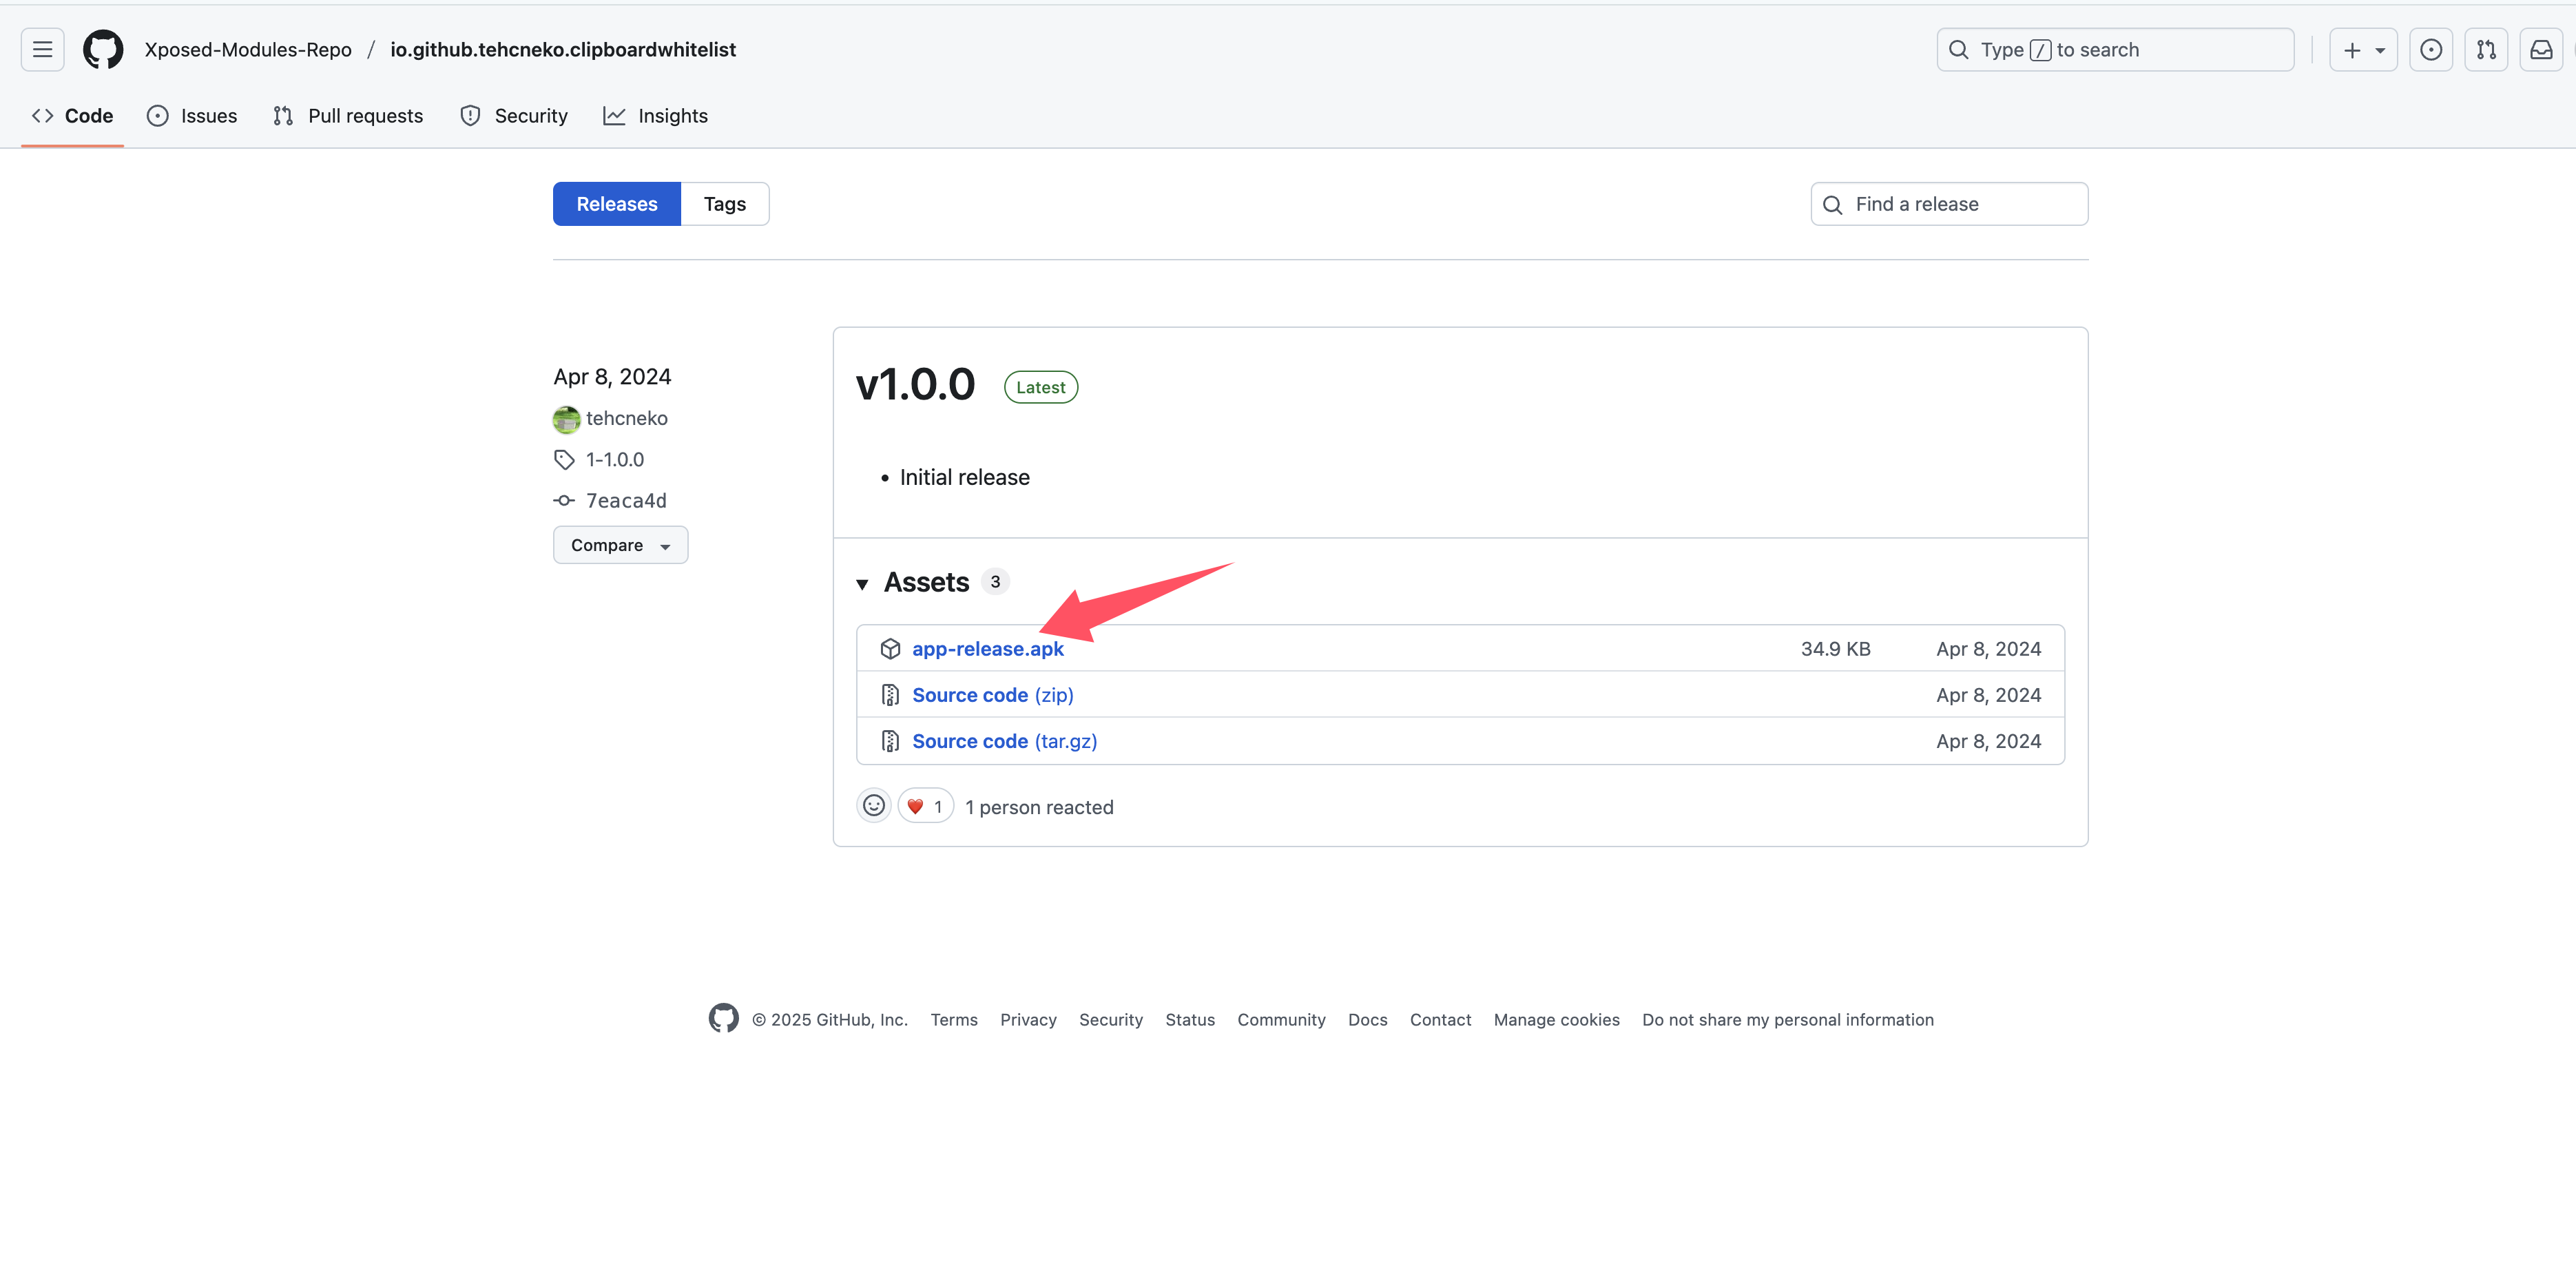Click the Find a release search field
2576x1277 pixels.
coord(1947,203)
